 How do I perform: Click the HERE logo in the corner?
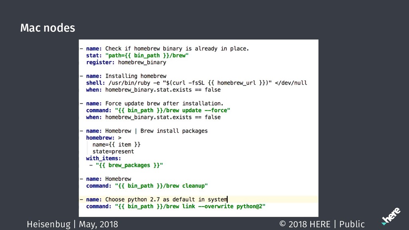pos(391,216)
